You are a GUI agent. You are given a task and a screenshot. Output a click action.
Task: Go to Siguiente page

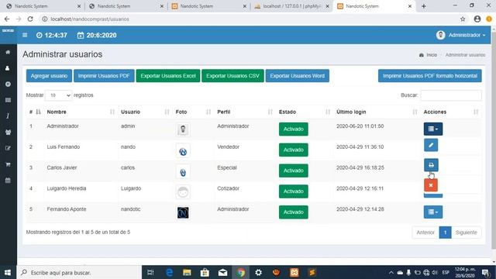point(467,232)
